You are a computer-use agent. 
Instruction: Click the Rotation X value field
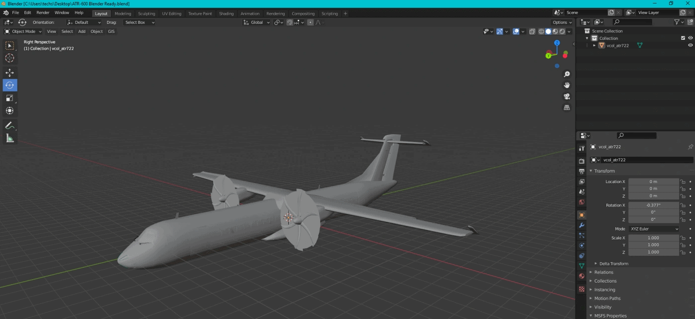[653, 205]
